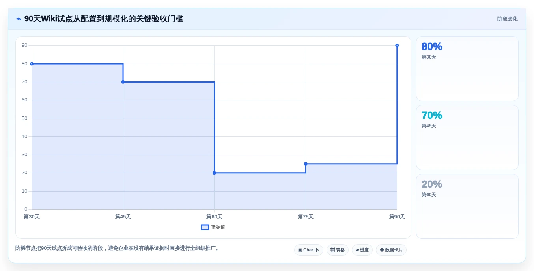The image size is (534, 271).
Task: Click the 阶段变化 label in header
Action: 507,19
